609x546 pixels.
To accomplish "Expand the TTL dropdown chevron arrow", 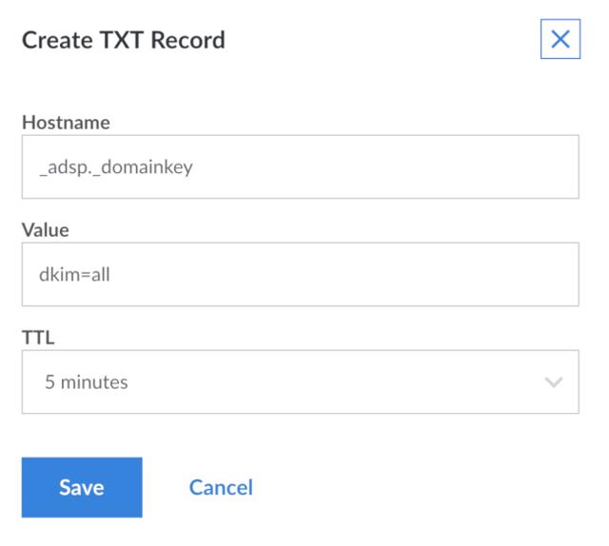I will (553, 382).
